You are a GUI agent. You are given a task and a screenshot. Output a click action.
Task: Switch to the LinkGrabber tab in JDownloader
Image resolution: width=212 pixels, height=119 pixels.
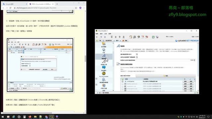click(107, 41)
